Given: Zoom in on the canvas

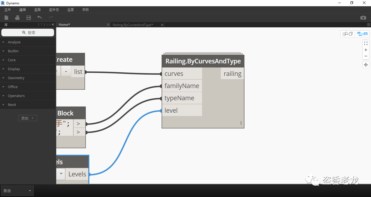Looking at the screenshot, I should click(366, 50).
